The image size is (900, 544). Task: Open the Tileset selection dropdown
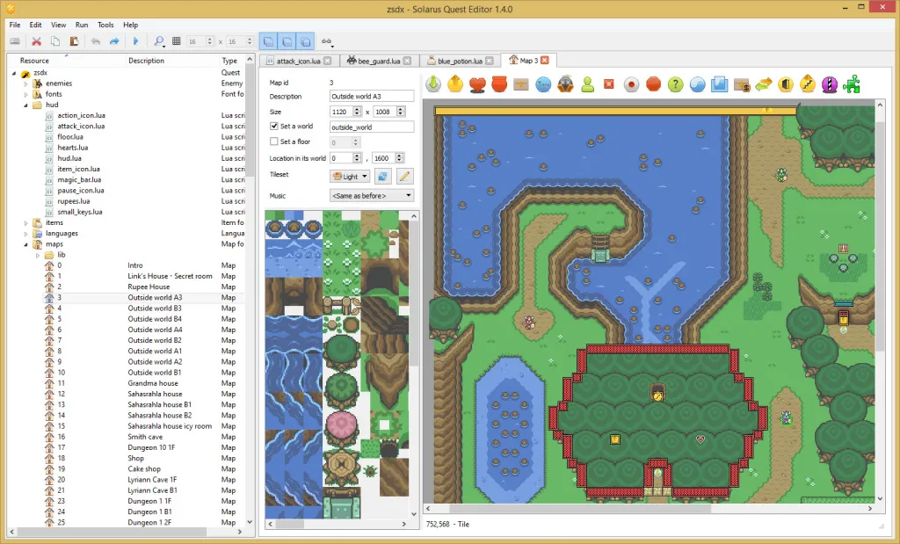[x=350, y=176]
